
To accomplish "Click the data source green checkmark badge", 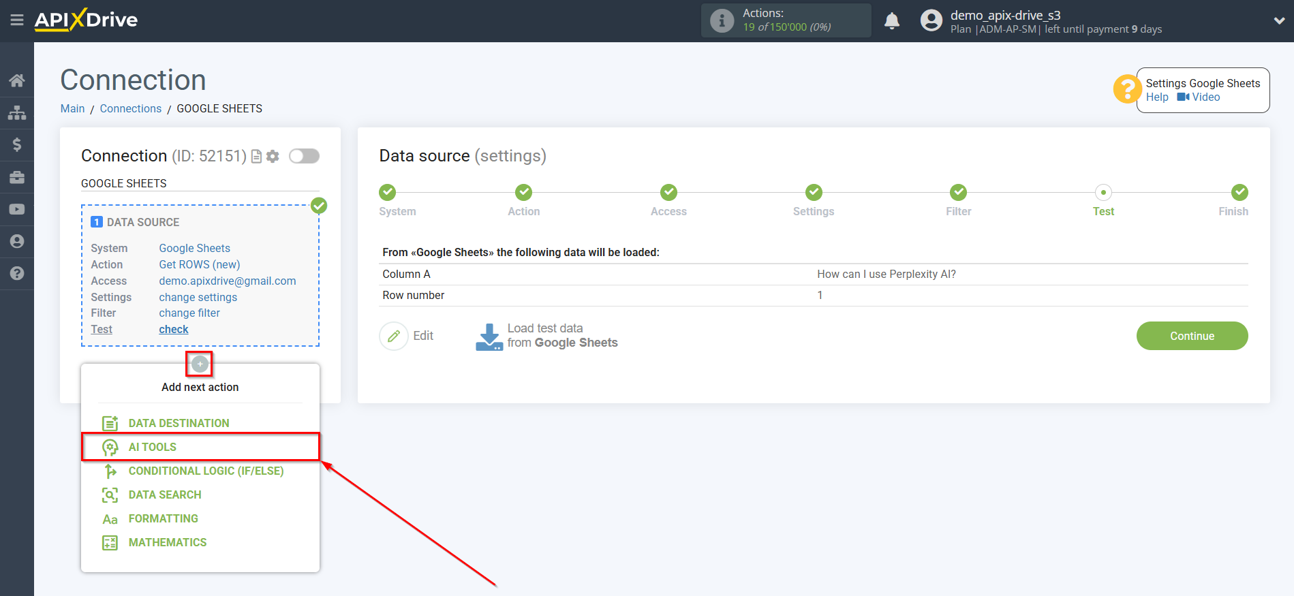I will (x=319, y=205).
